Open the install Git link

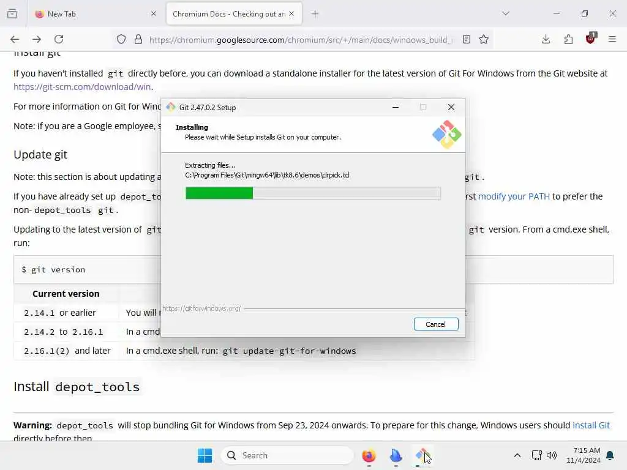coord(591,425)
